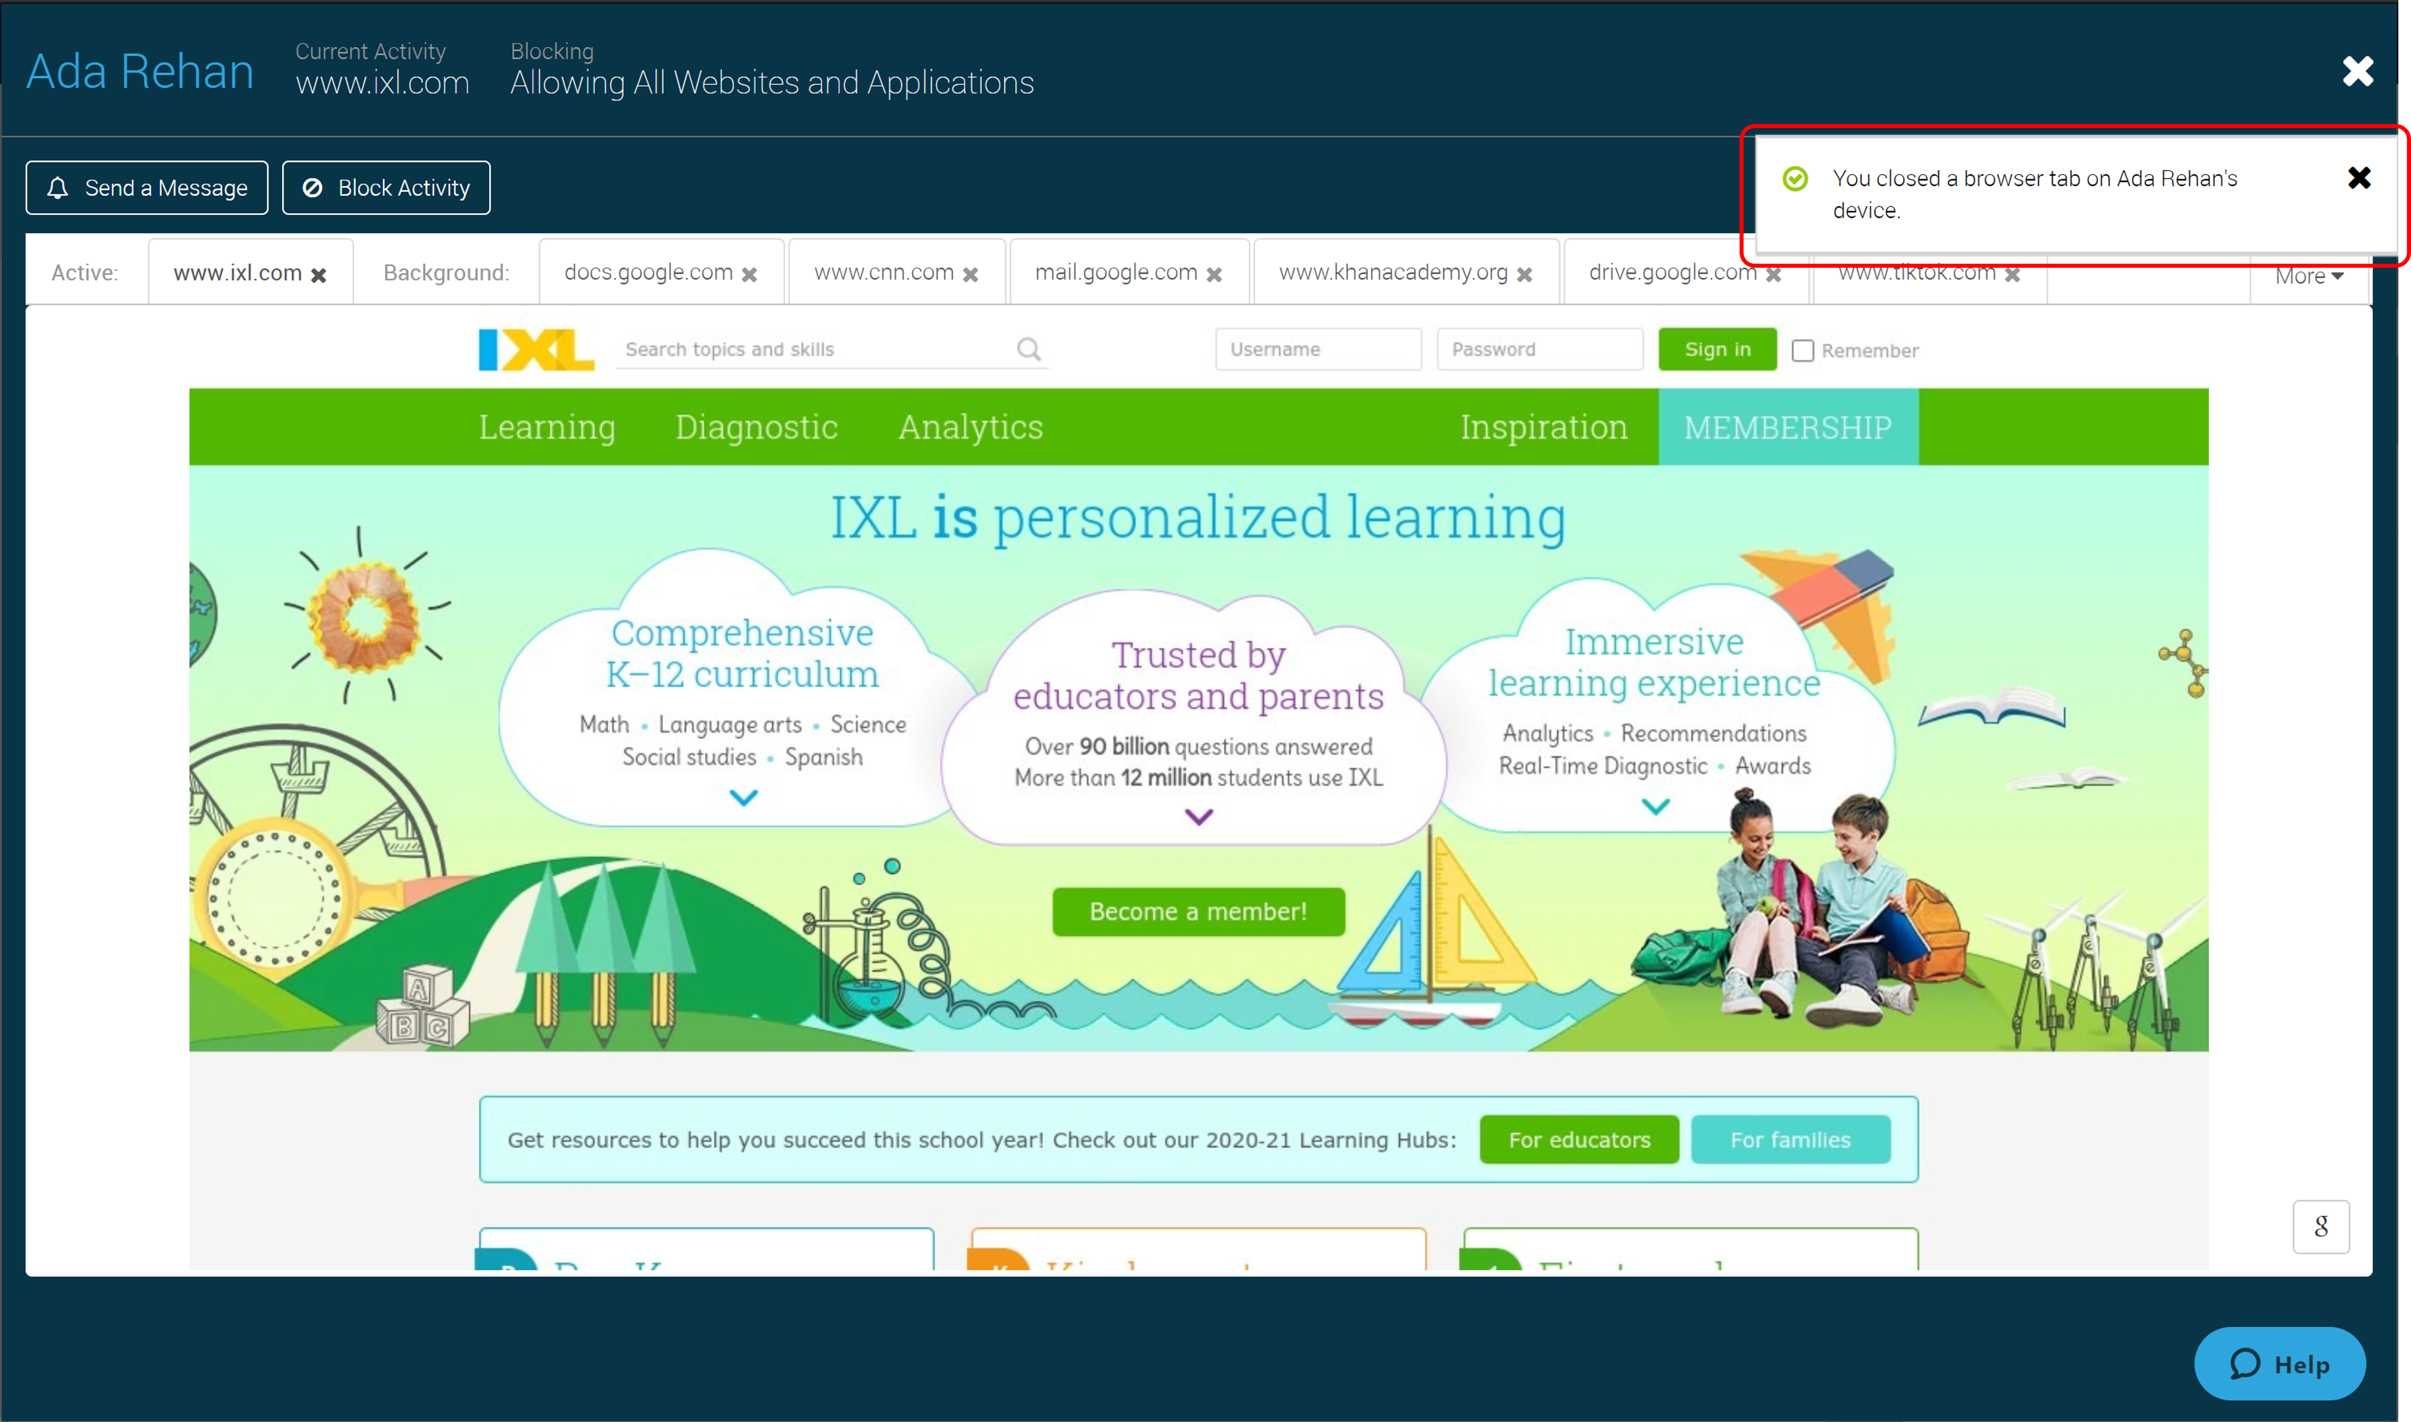Click the green success checkmark icon
Viewport: 2411px width, 1422px height.
(1795, 179)
